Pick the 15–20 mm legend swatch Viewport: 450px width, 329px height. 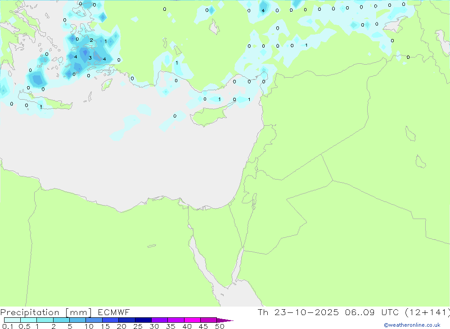110,320
